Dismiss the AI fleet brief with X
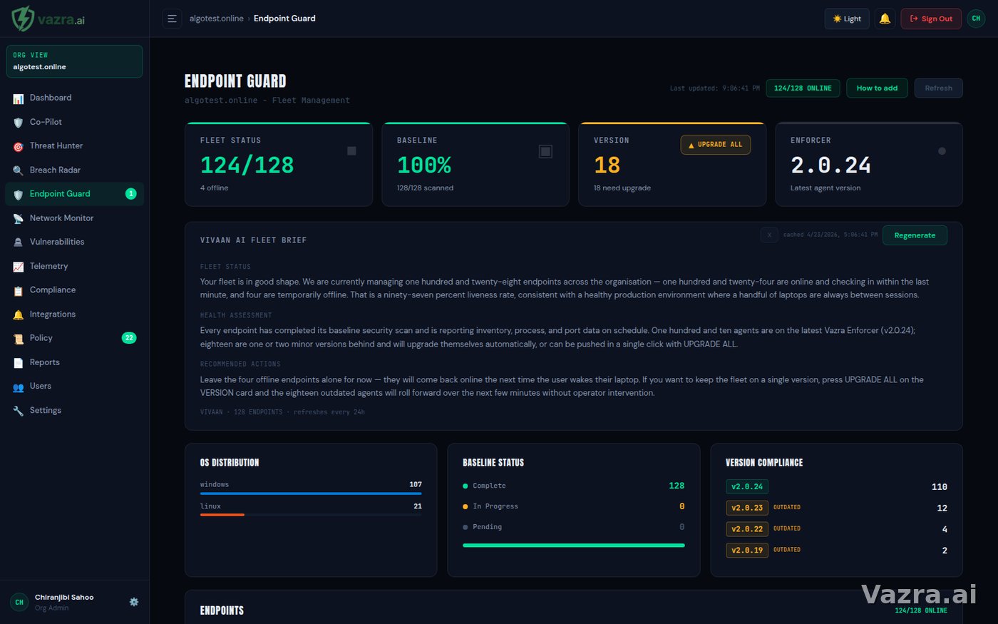998x624 pixels. pos(769,235)
